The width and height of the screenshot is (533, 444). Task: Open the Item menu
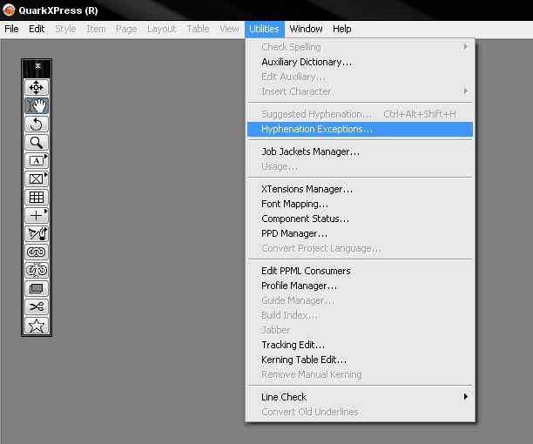pos(96,29)
